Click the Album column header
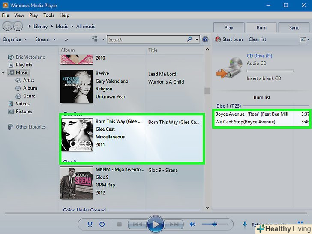 68,50
